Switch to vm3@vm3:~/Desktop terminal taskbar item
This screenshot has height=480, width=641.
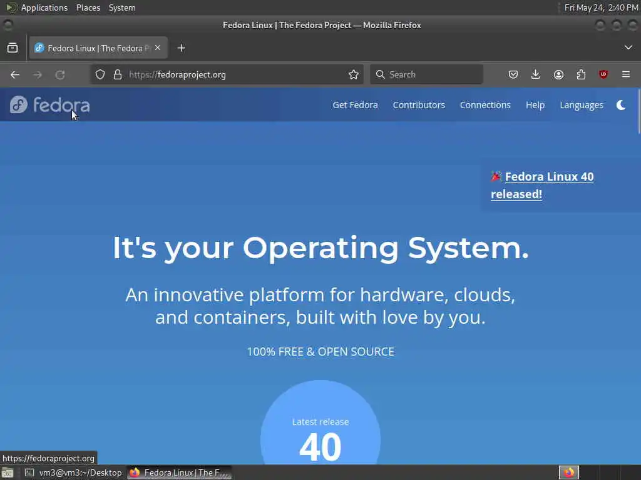tap(74, 472)
